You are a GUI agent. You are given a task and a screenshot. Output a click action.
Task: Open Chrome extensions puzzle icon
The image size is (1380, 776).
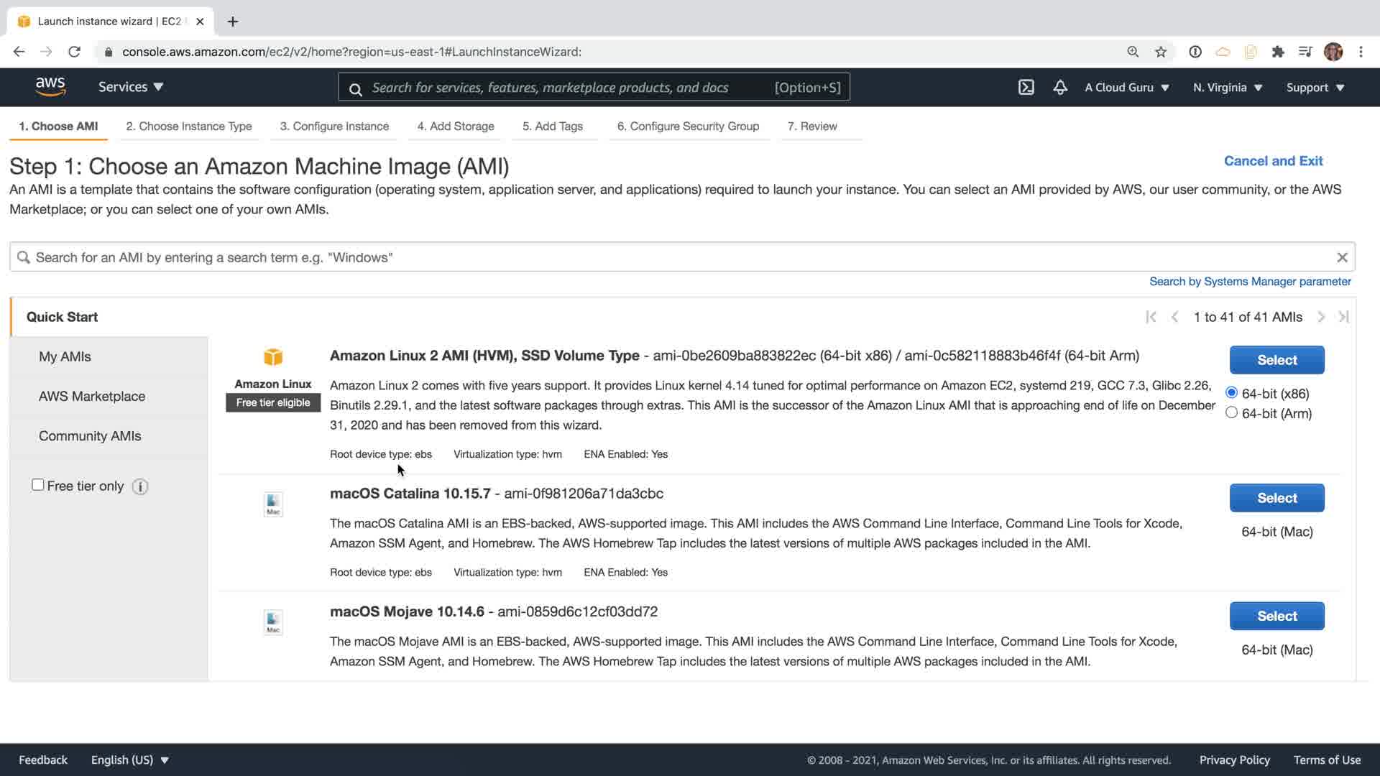pos(1277,52)
